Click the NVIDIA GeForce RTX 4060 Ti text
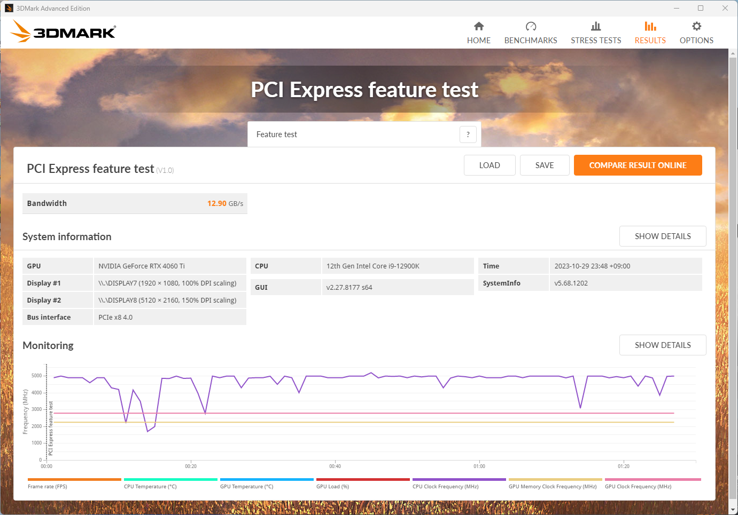This screenshot has height=515, width=738. pos(142,266)
